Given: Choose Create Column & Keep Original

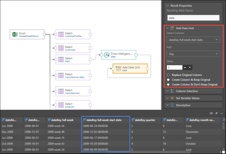Looking at the screenshot, I should (168, 80).
